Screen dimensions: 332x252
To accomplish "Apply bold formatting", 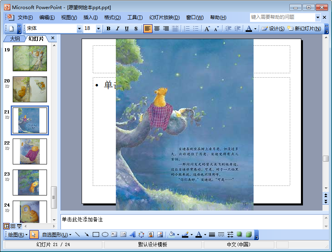I will click(108, 29).
